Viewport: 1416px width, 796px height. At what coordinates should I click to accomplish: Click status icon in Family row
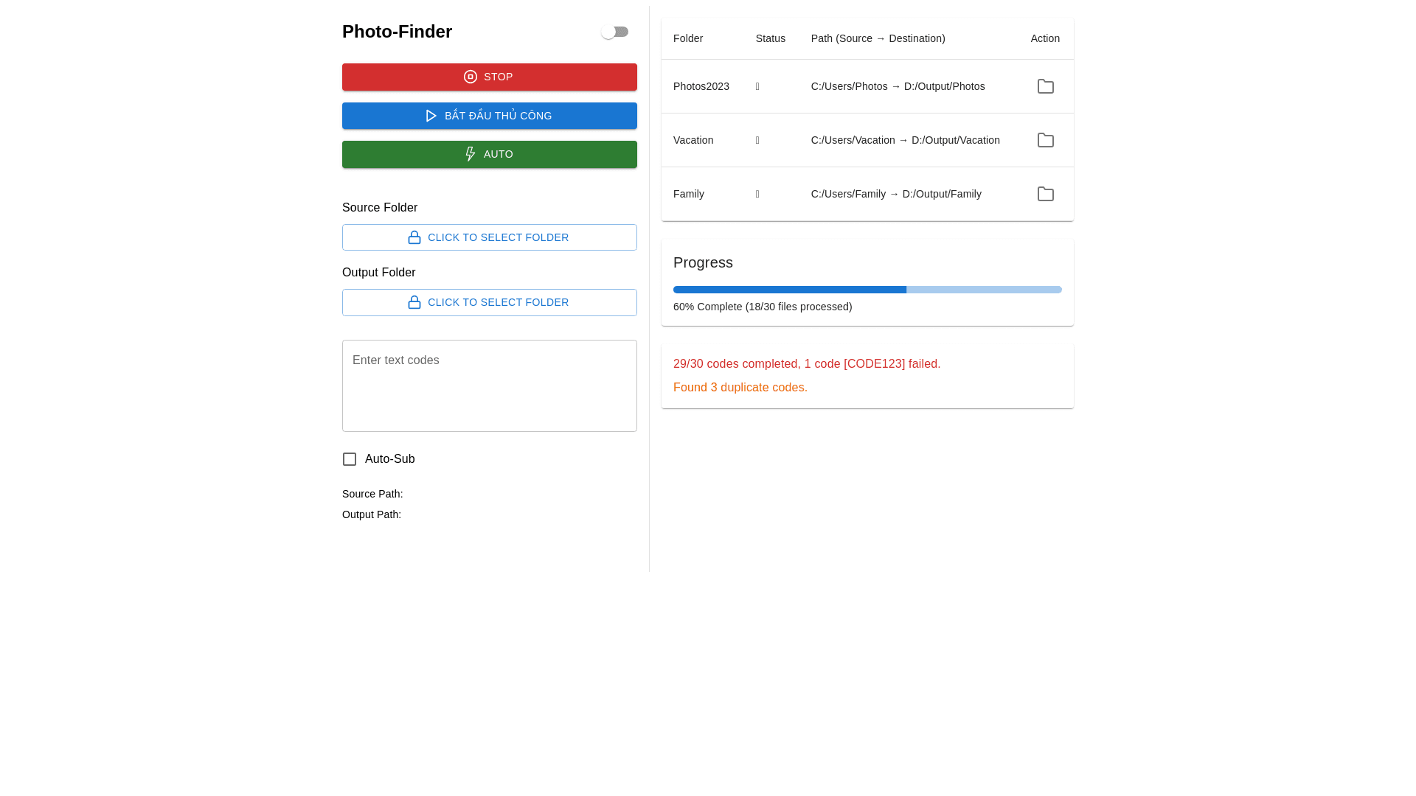pyautogui.click(x=757, y=194)
